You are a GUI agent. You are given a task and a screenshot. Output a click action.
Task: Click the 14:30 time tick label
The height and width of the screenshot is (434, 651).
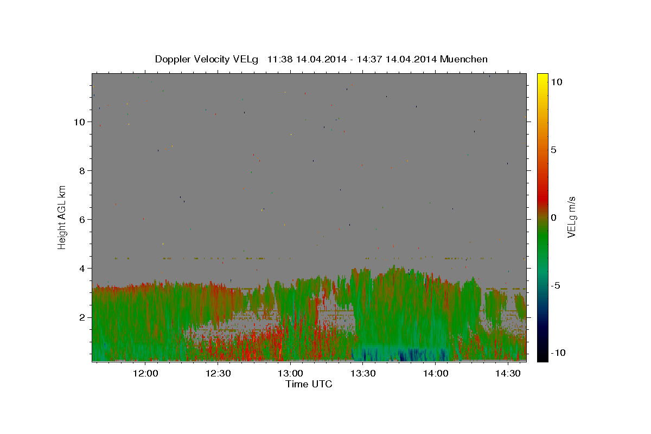[508, 373]
